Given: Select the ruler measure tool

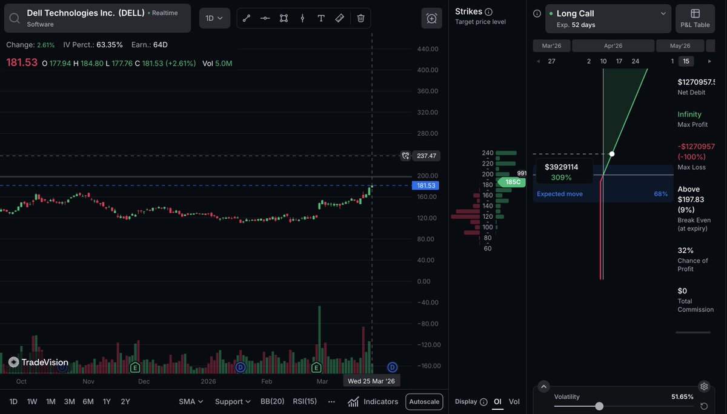Looking at the screenshot, I should [340, 18].
